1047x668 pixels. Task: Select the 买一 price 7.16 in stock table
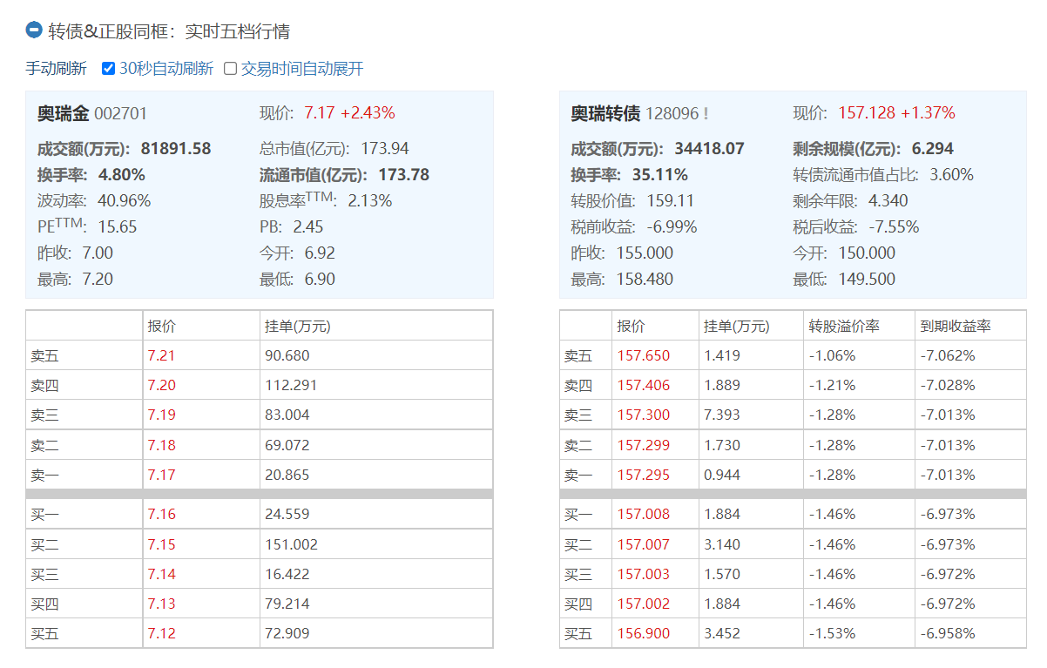pyautogui.click(x=161, y=514)
